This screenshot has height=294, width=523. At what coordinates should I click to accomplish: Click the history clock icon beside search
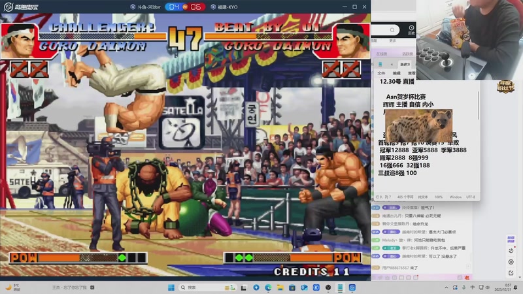point(411,29)
